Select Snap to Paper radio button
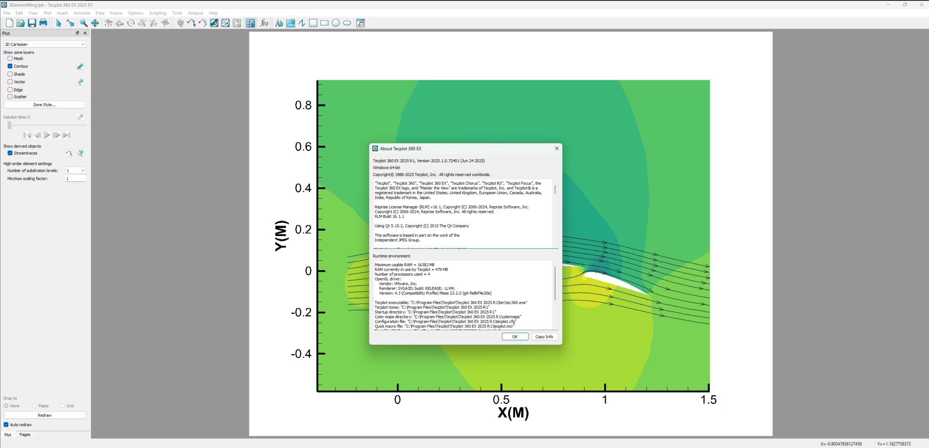This screenshot has height=448, width=929. point(34,406)
